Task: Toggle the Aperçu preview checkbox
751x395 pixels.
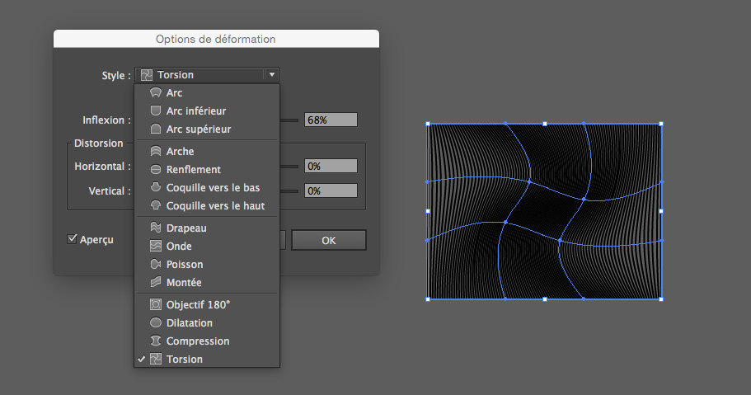Action: pyautogui.click(x=73, y=239)
